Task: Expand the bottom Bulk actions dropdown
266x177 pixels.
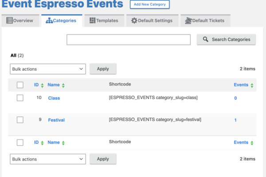Action: point(47,159)
